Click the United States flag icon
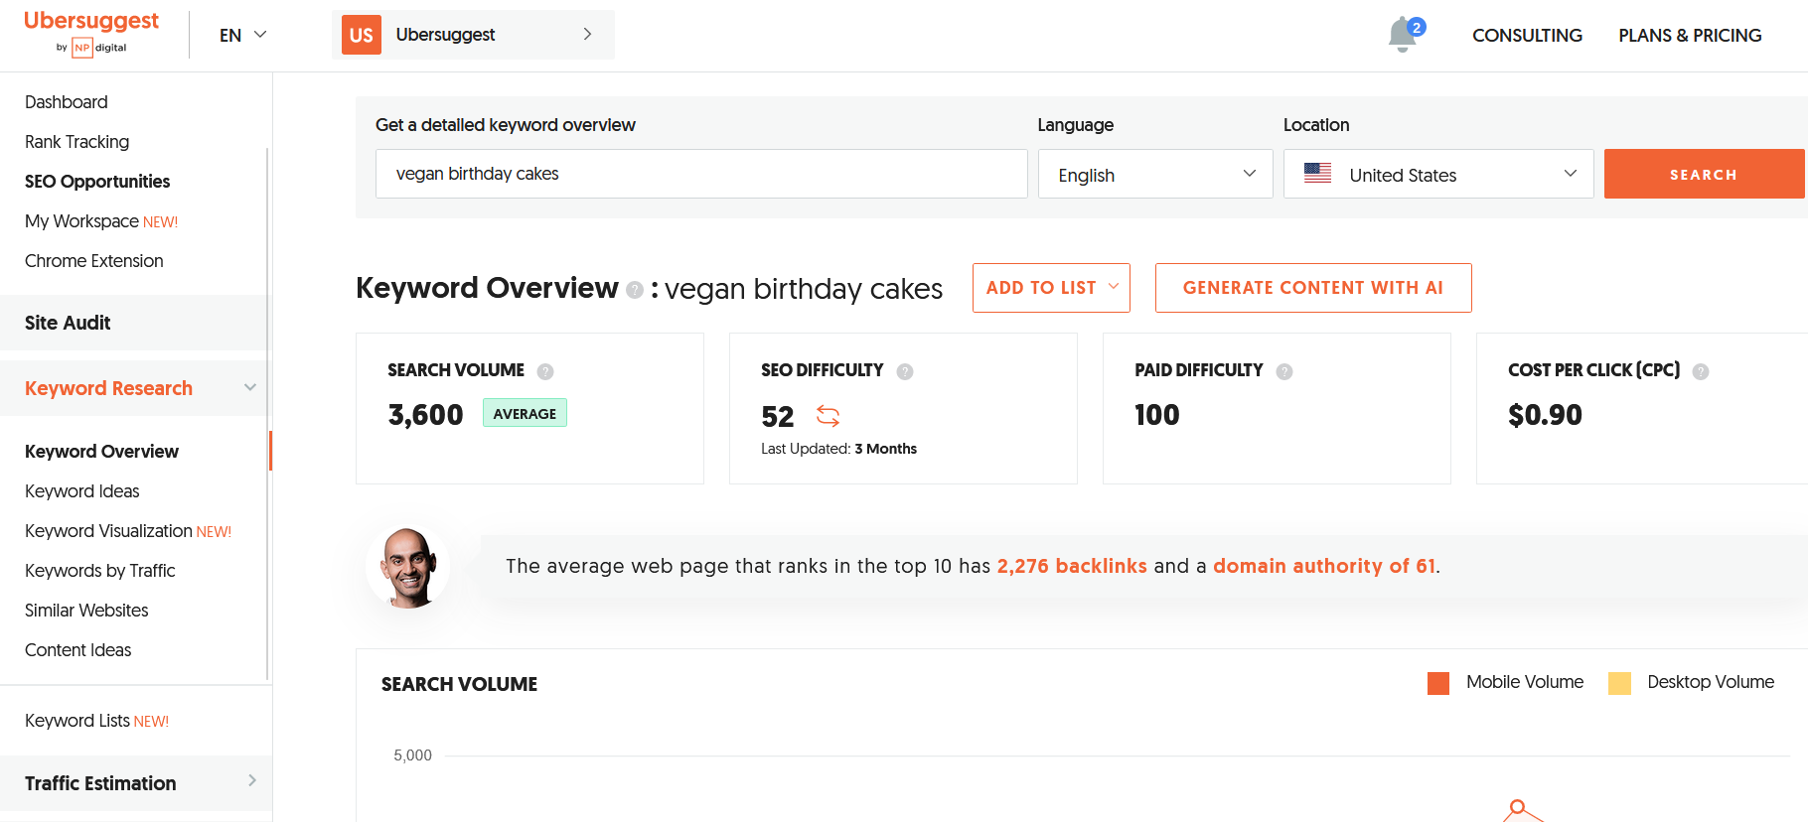1808x822 pixels. pyautogui.click(x=1318, y=174)
